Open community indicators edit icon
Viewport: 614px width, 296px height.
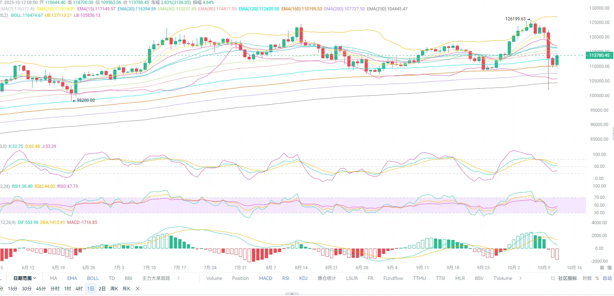pos(553,278)
